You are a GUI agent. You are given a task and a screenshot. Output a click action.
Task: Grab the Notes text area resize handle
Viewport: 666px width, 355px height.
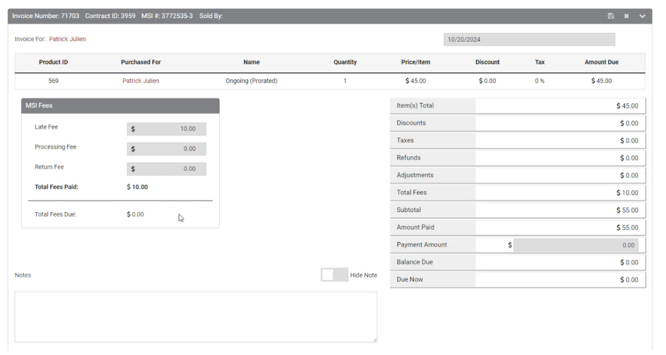(x=374, y=340)
